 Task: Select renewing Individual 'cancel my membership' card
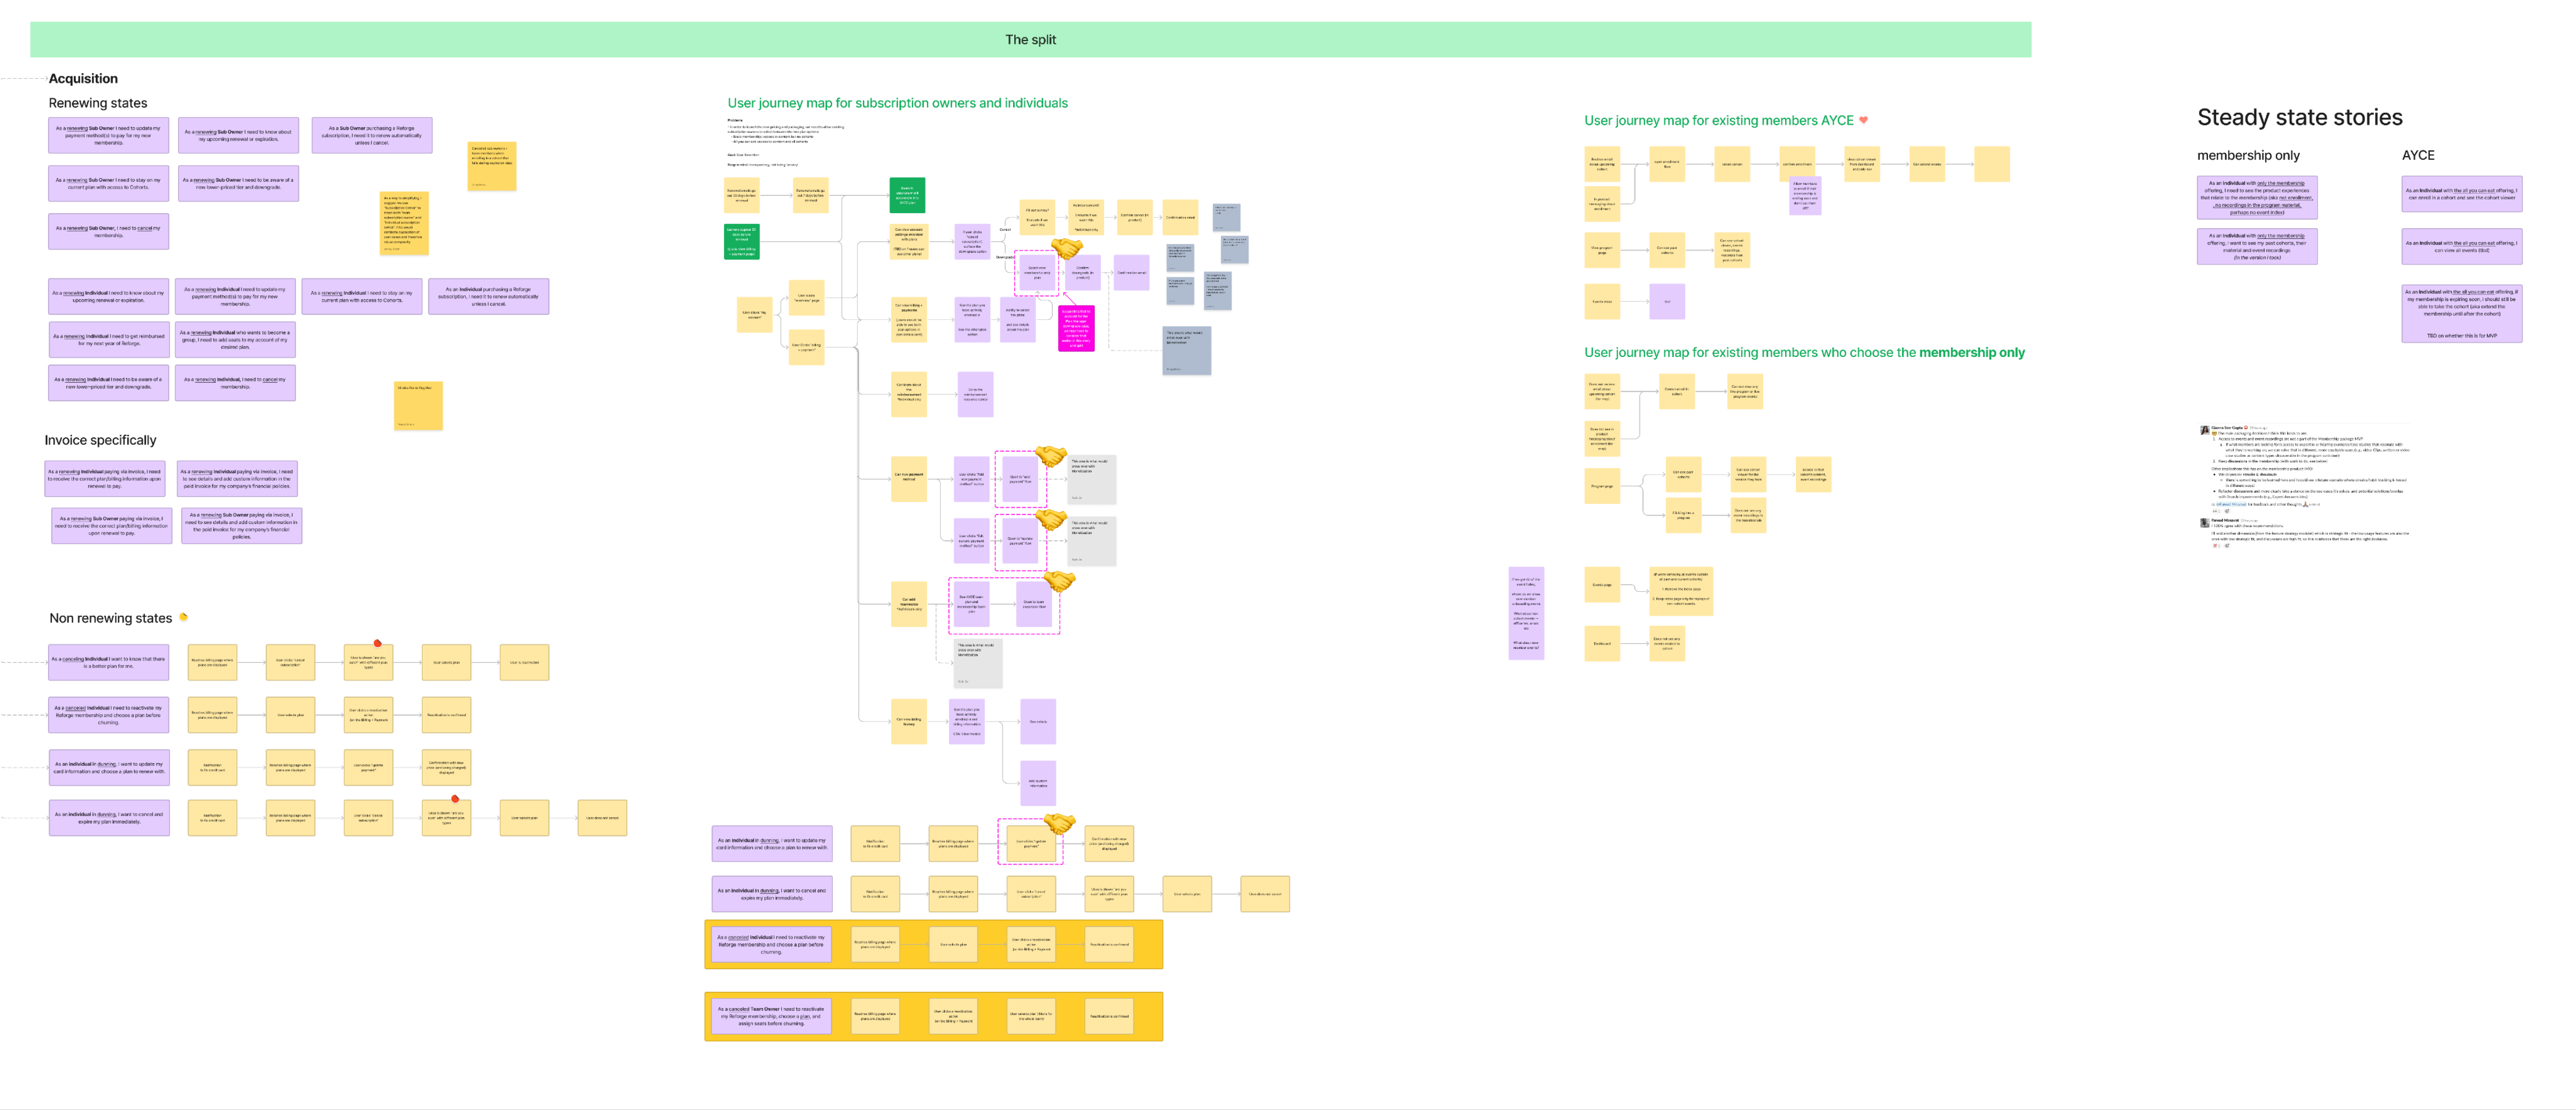(x=235, y=383)
